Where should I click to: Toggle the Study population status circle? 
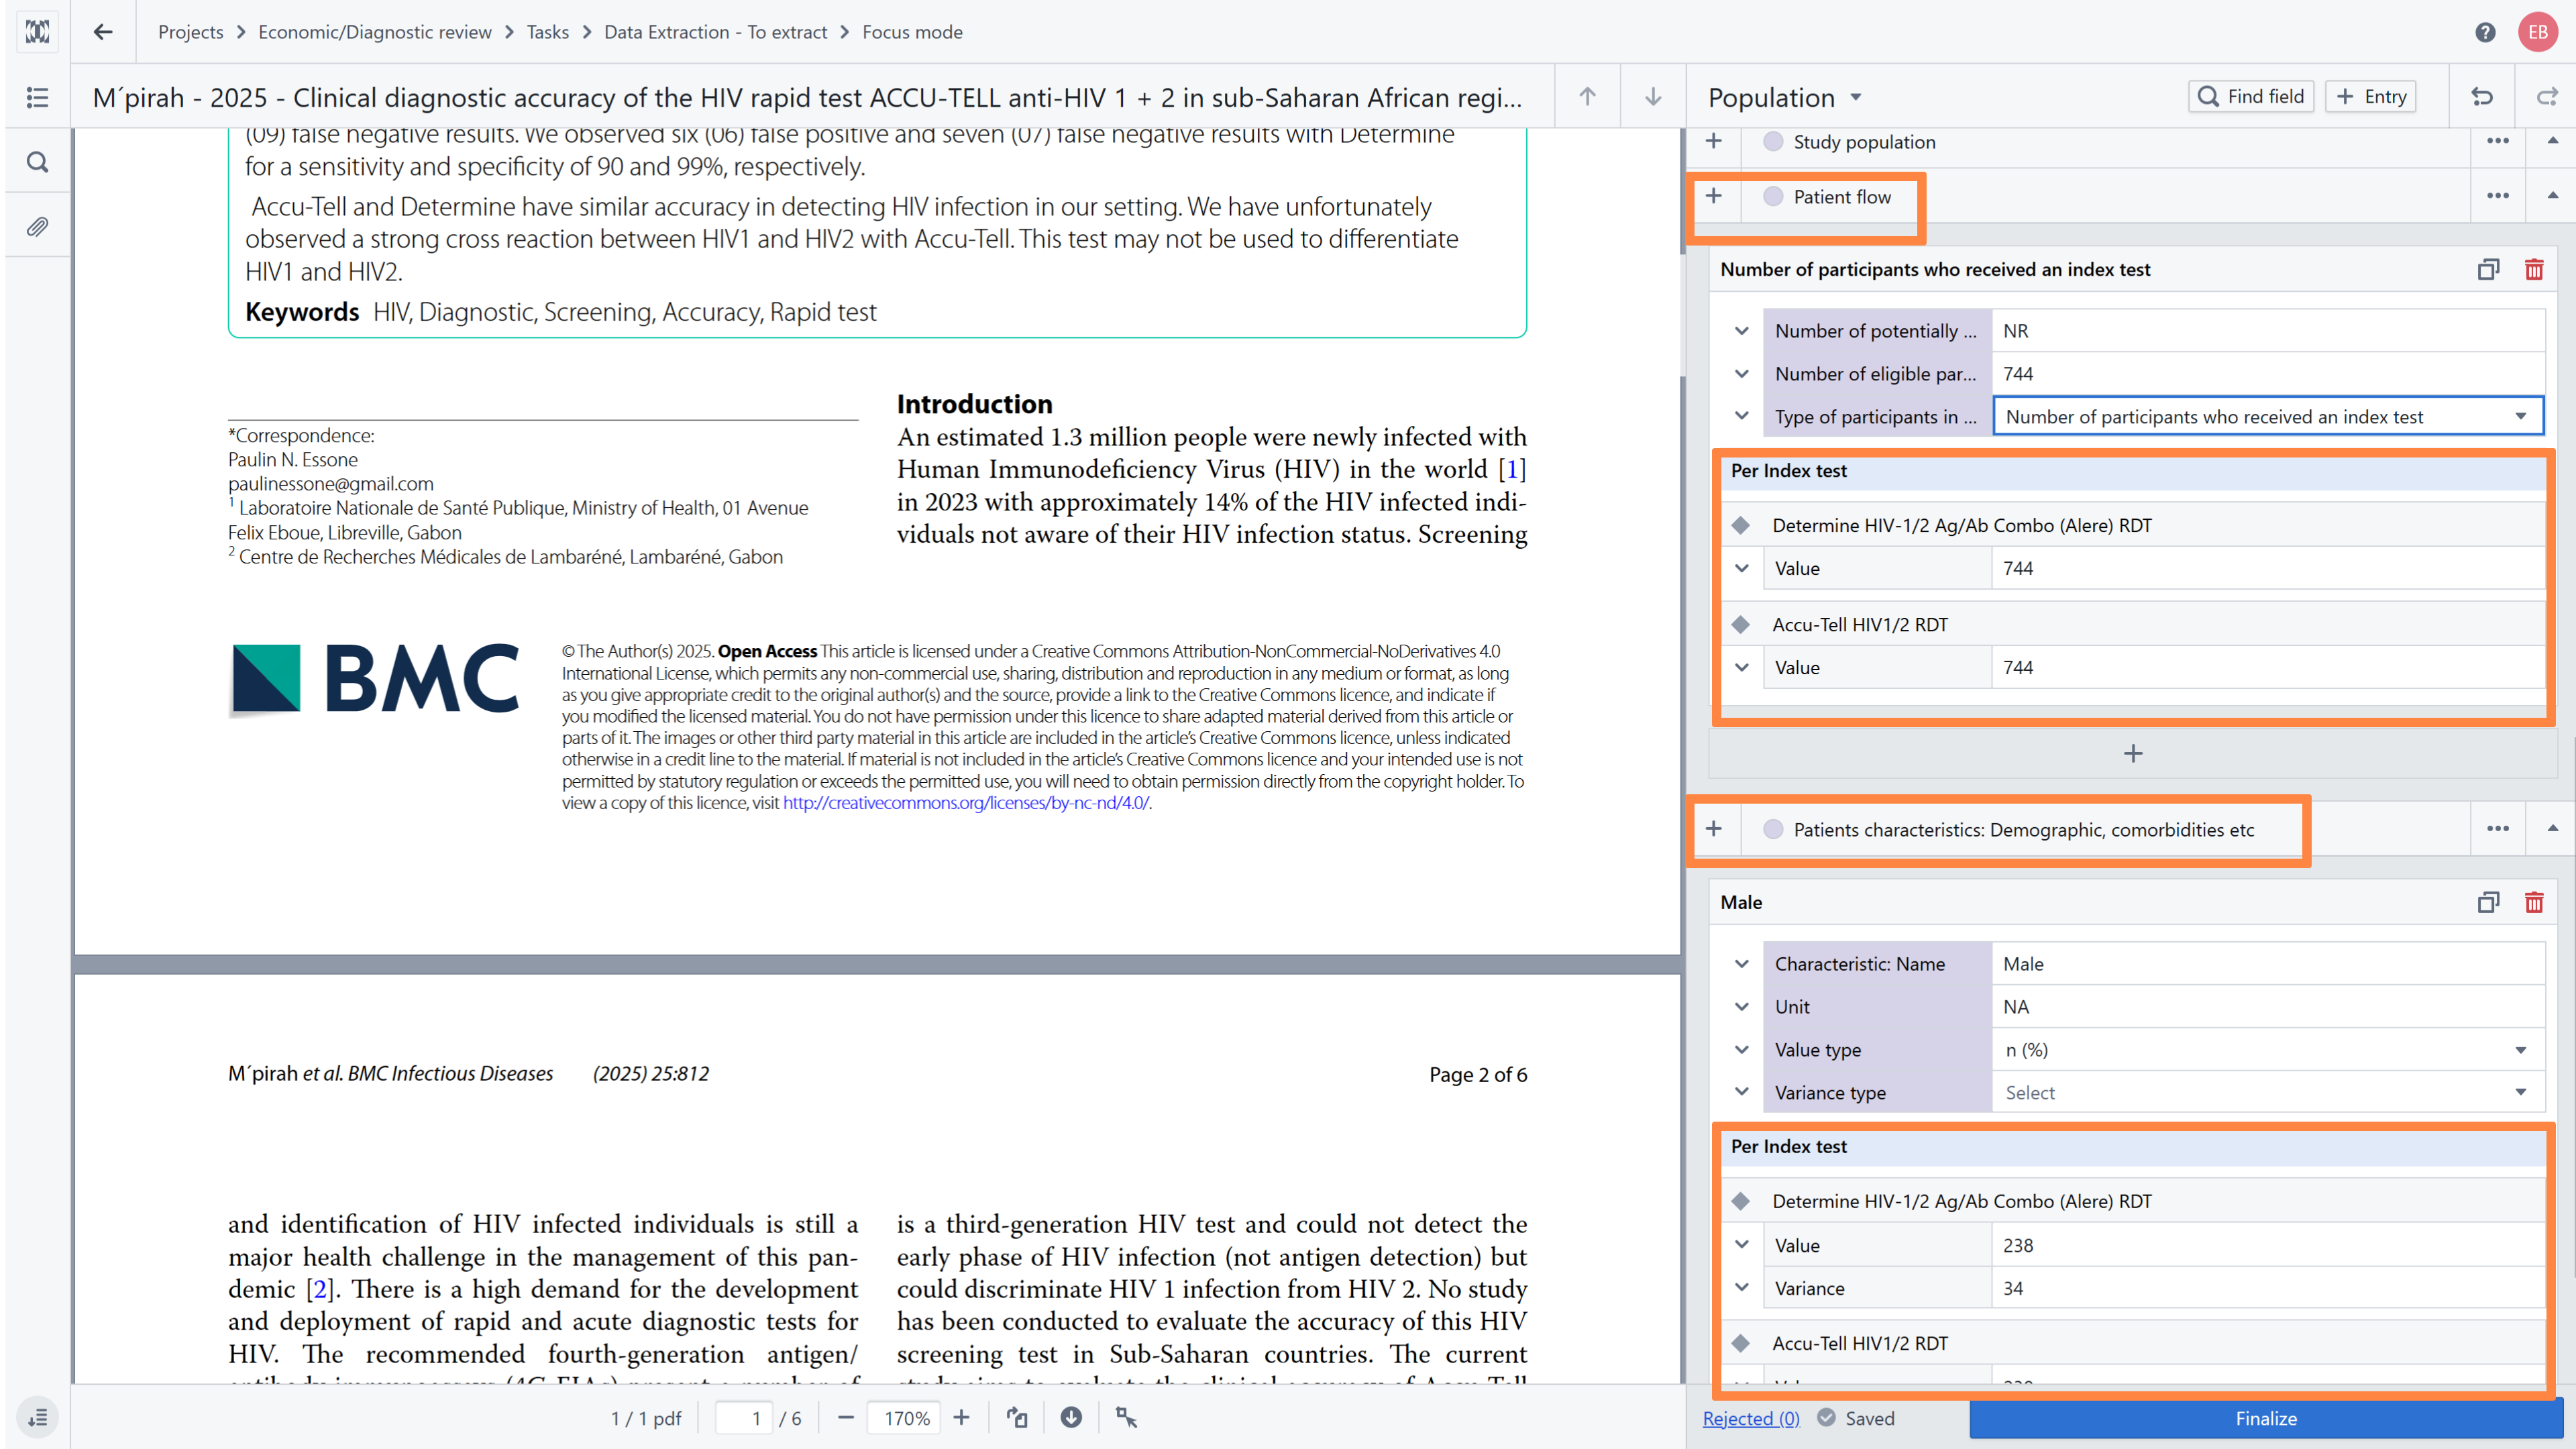pos(1773,141)
